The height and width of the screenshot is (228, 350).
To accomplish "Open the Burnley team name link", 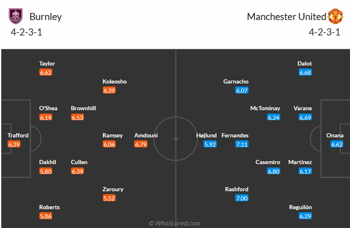I will pyautogui.click(x=46, y=17).
